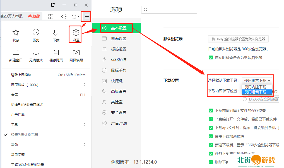
Task: Disable 使用下载加速模块 checkbox
Action: point(211,136)
